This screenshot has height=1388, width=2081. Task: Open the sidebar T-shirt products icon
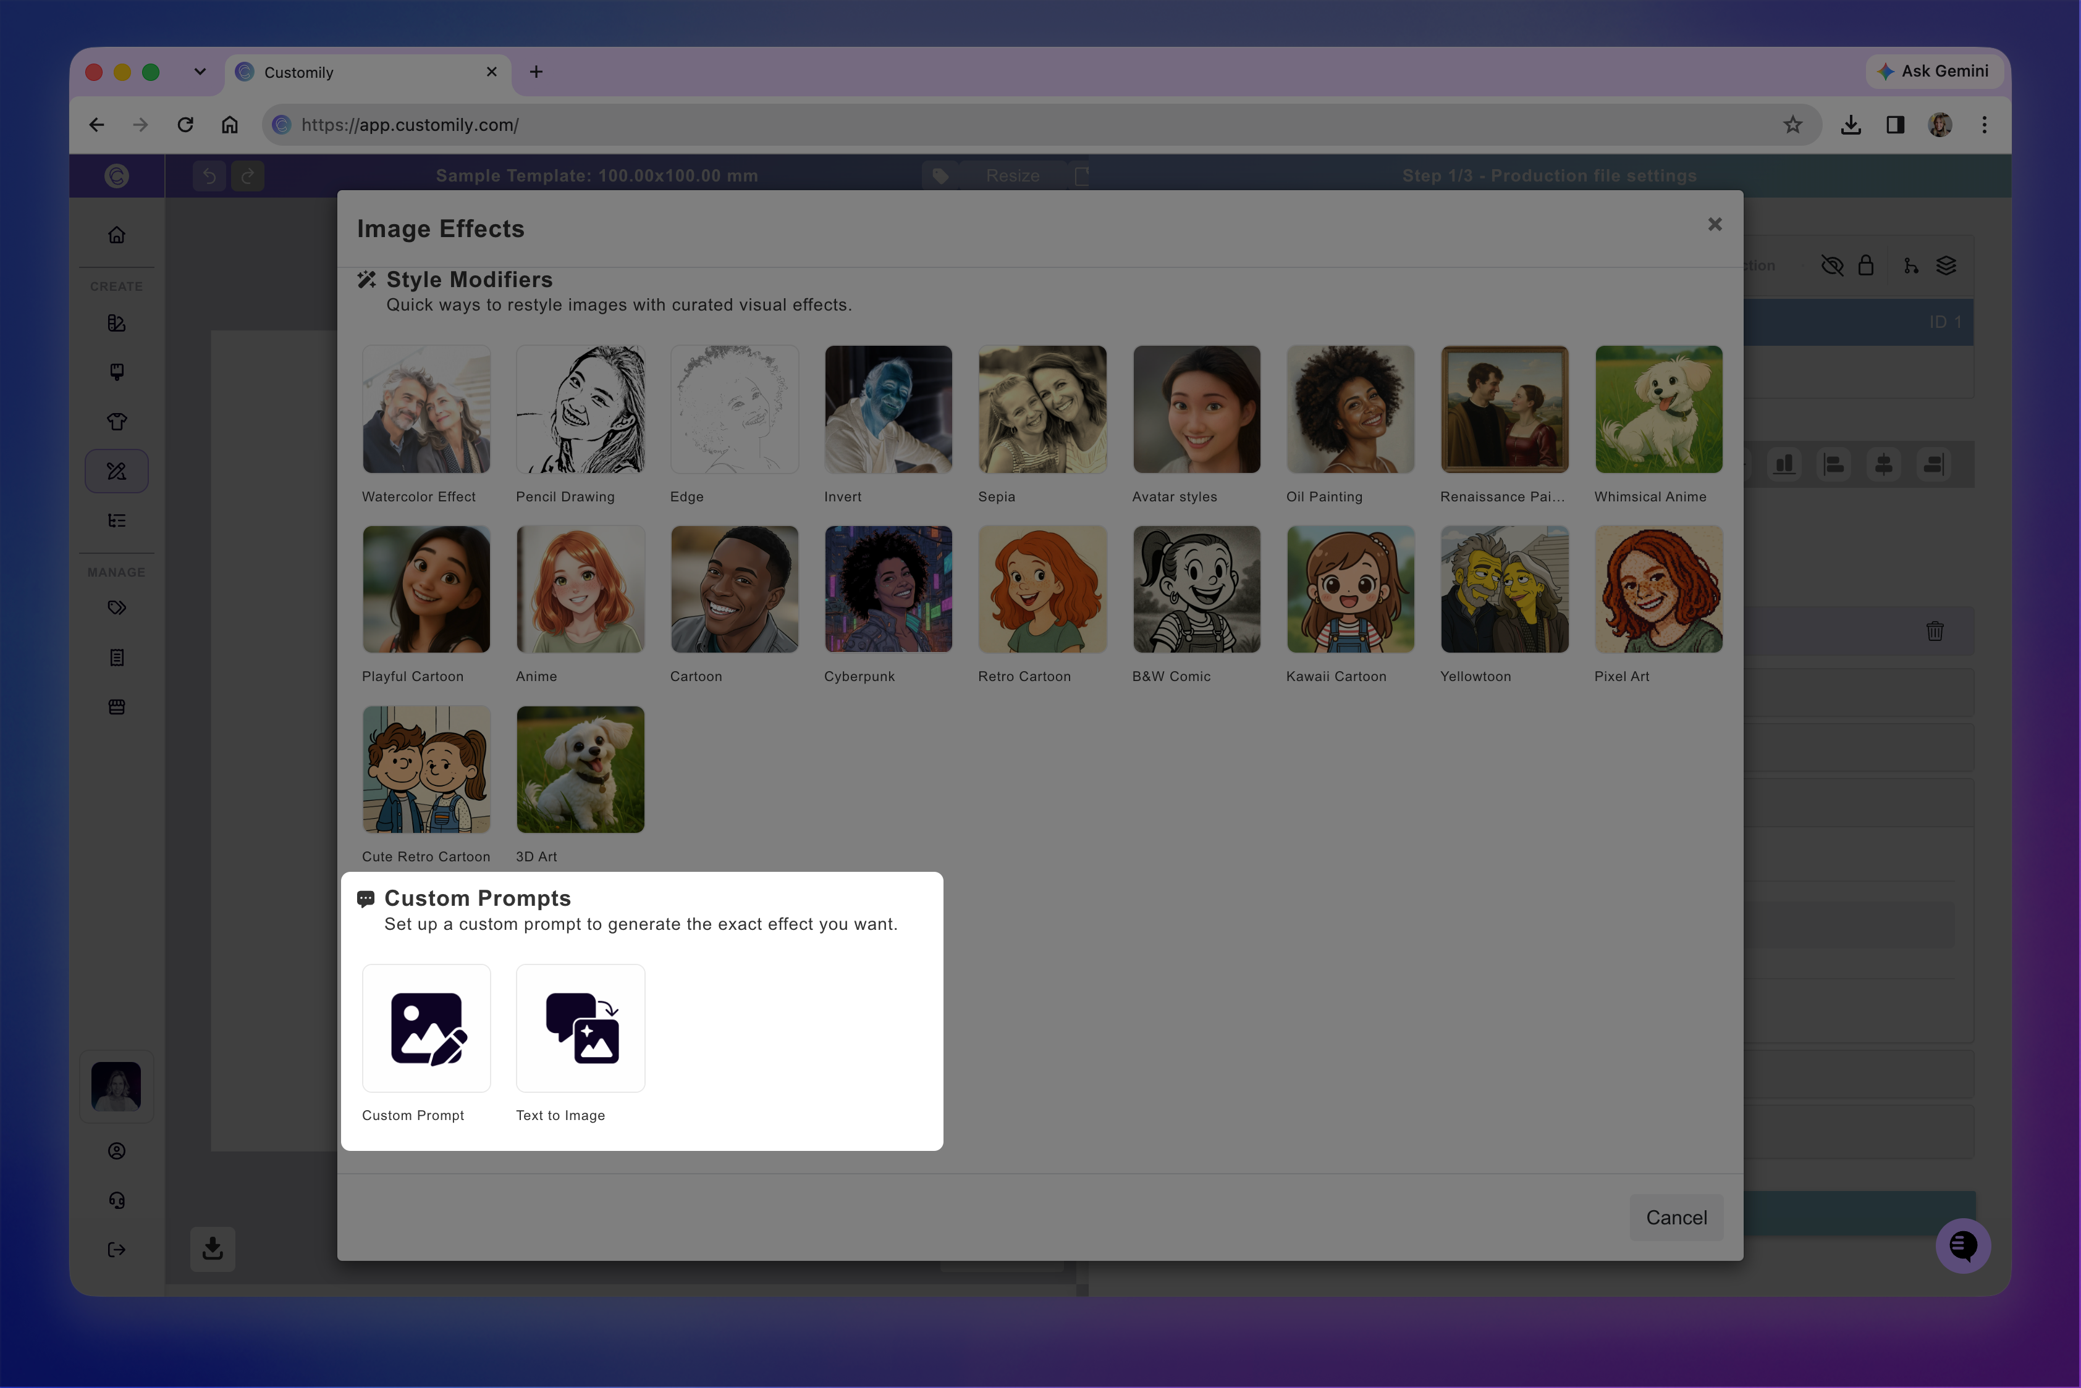117,421
